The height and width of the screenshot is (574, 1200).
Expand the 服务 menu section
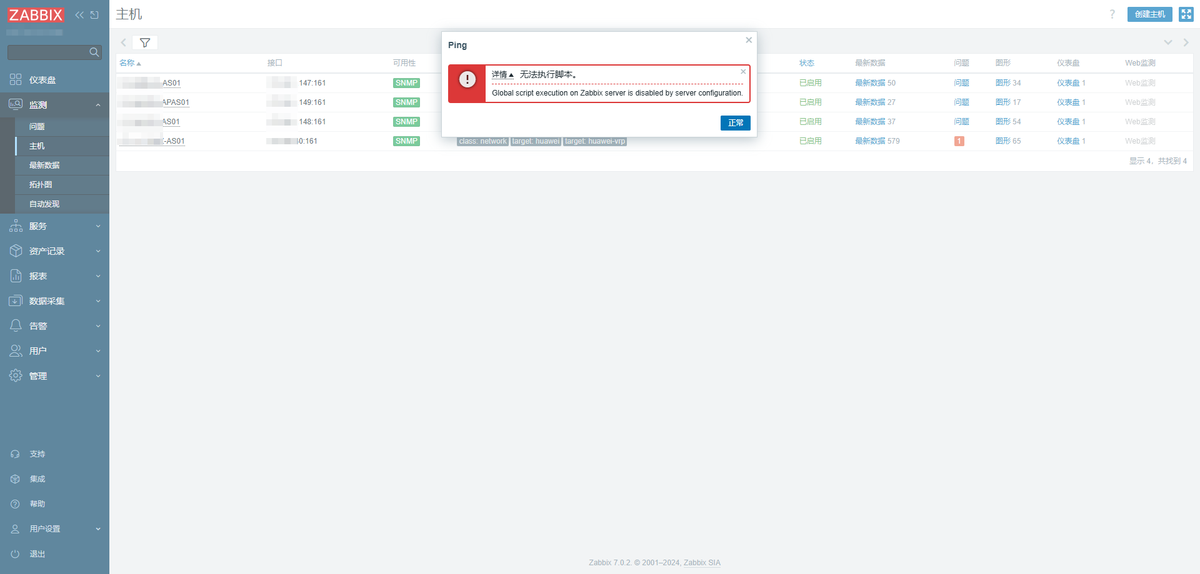pyautogui.click(x=54, y=226)
